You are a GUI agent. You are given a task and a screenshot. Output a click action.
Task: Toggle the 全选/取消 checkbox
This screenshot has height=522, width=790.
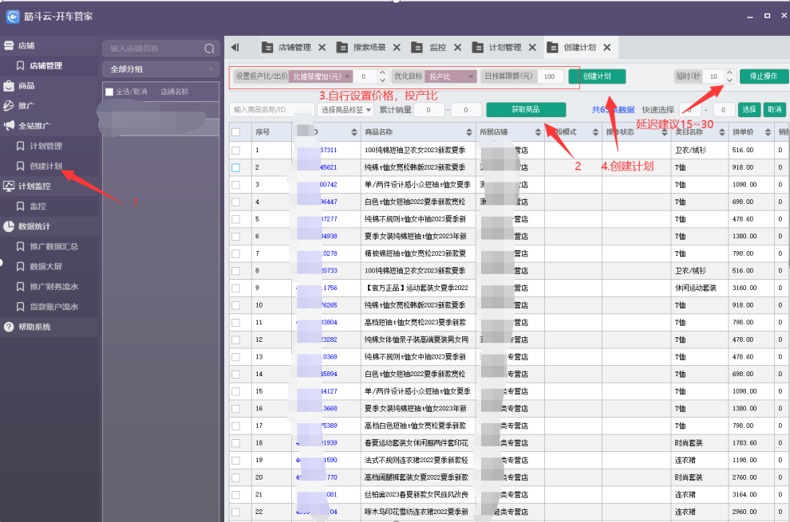pos(109,92)
